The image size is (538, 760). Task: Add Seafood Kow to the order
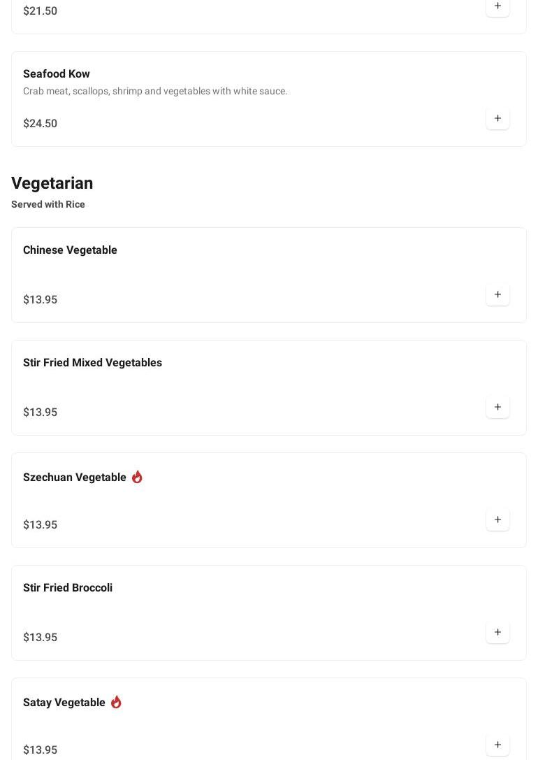tap(497, 118)
